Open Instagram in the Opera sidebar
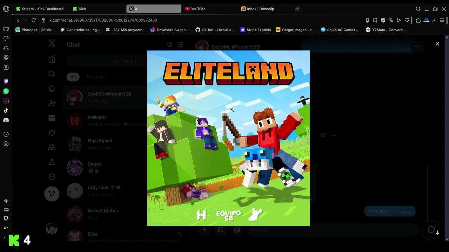The image size is (449, 252). tap(6, 101)
